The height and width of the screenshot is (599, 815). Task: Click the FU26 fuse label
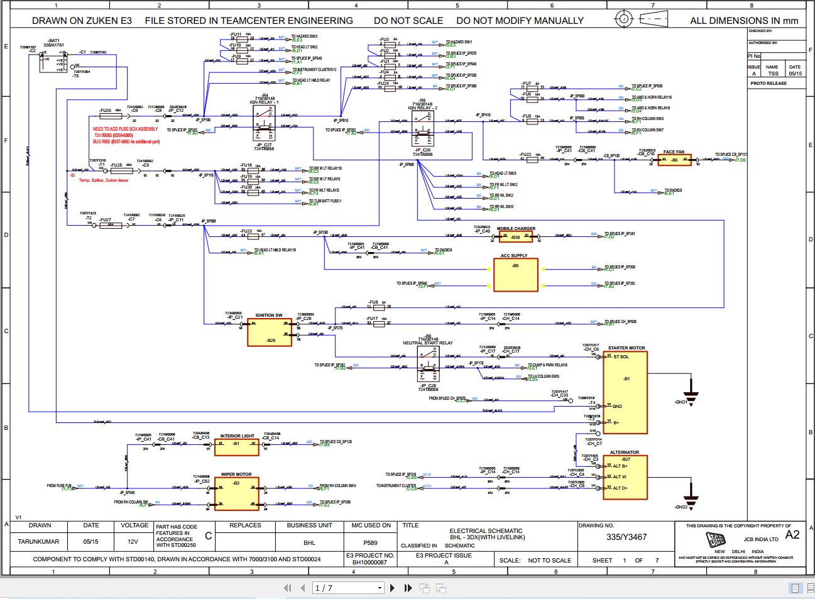coord(105,111)
